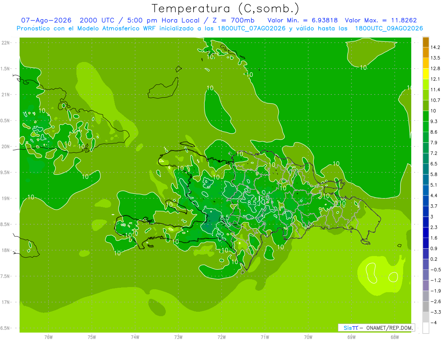Viewport: 443px width, 342px height.
Task: Click the '12.8' colorbar label
Action: coord(435,69)
